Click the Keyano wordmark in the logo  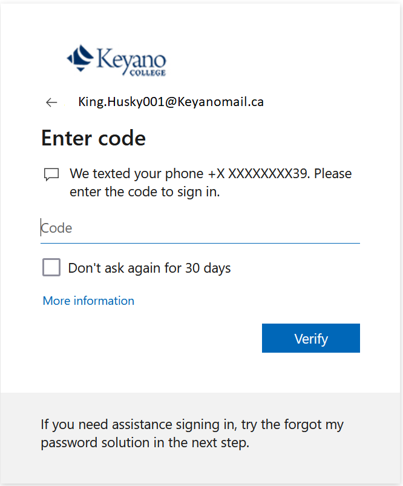pos(131,58)
